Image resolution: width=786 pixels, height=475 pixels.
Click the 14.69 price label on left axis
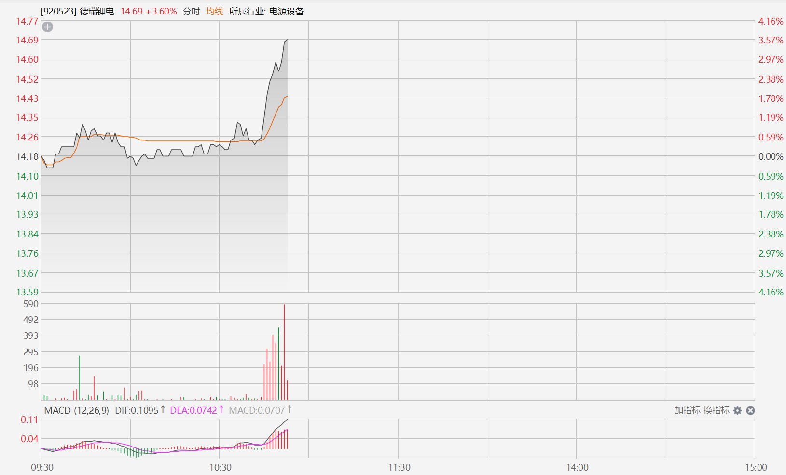(27, 40)
